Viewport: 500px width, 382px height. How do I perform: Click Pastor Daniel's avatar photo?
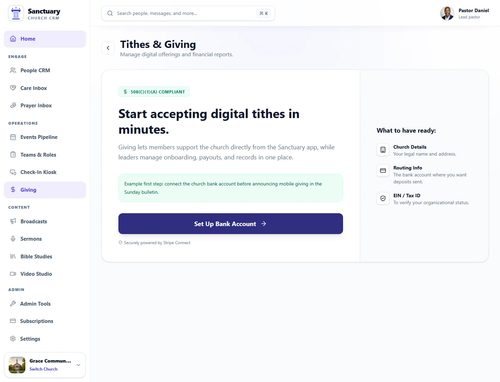coord(447,13)
